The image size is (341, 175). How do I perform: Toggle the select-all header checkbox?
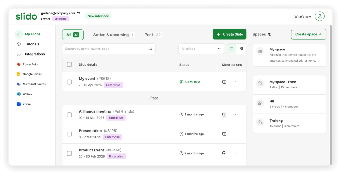(69, 64)
